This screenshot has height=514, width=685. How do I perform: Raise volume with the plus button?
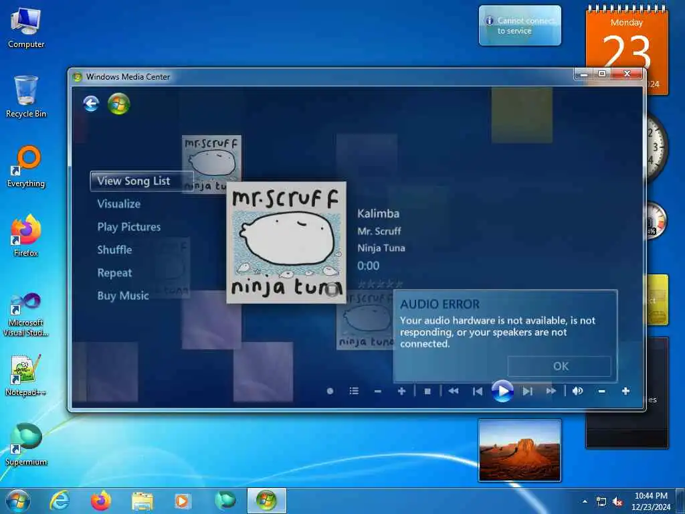pyautogui.click(x=625, y=391)
